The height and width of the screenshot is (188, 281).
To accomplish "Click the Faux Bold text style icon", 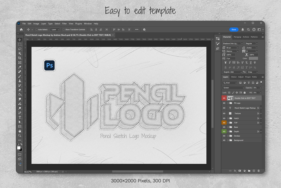I will [x=226, y=63].
